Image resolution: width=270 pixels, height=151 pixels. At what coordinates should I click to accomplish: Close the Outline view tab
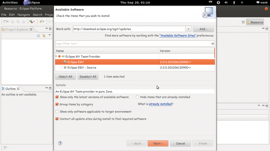[x=18, y=89]
